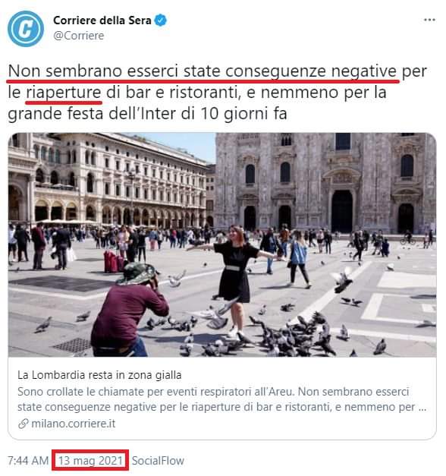Click the chain link icon beside milano.corriere.it
This screenshot has width=446, height=476.
[x=24, y=424]
